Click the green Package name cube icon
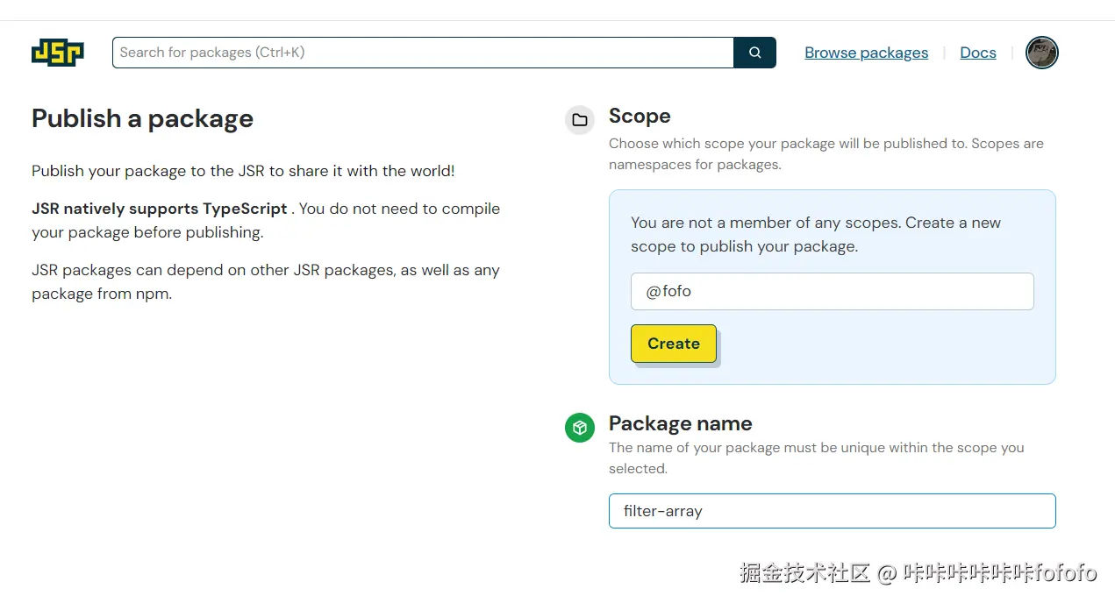This screenshot has width=1115, height=603. (580, 428)
